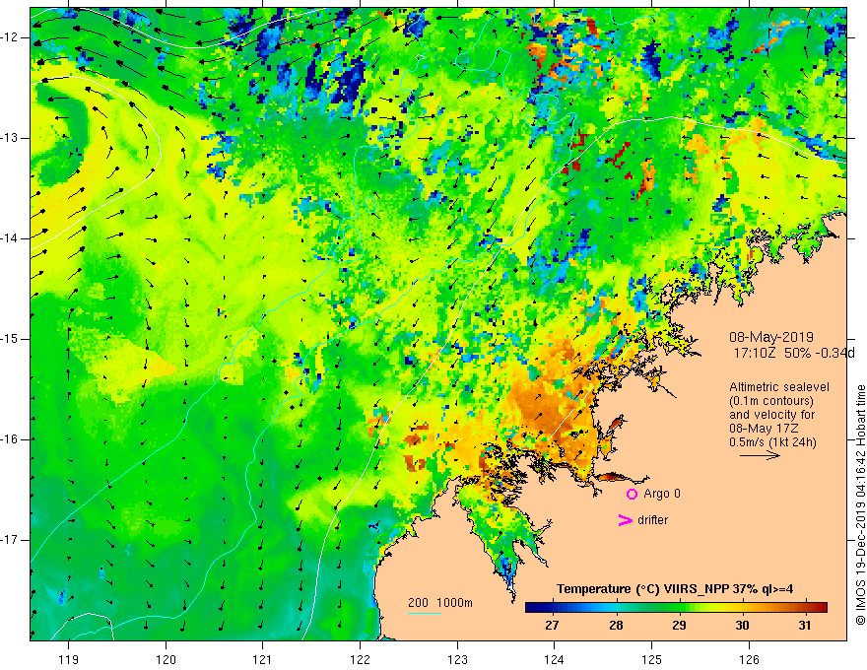Click the 122 longitude axis label
The image size is (867, 670).
click(360, 659)
